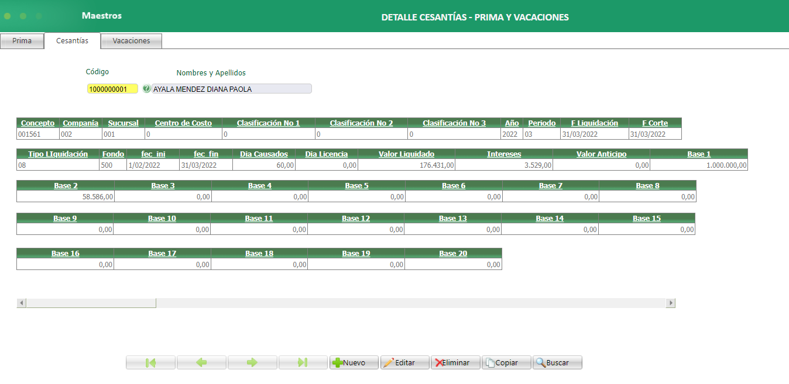The width and height of the screenshot is (789, 384).
Task: Click the Clasificación No 3 header
Action: click(454, 123)
